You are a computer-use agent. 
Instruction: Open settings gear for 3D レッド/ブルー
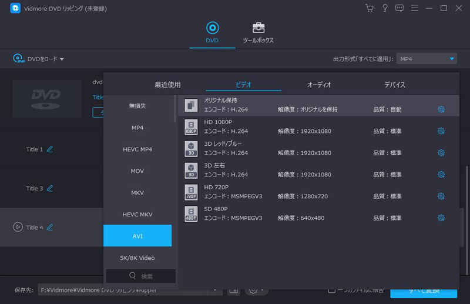[x=441, y=153]
